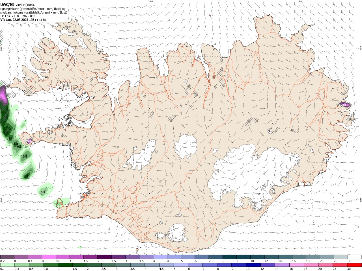Pick the bright magenta 0.5–0.8 snow swatch
362x271 pixels.
(x=49, y=257)
